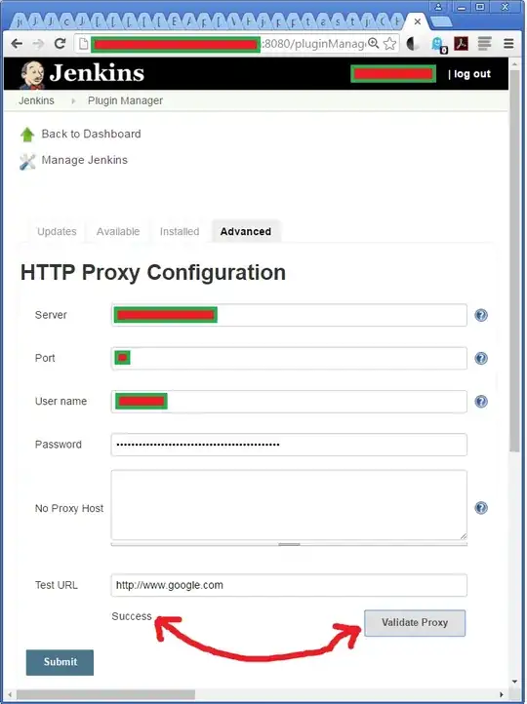
Task: Click the log out link
Action: pos(472,74)
